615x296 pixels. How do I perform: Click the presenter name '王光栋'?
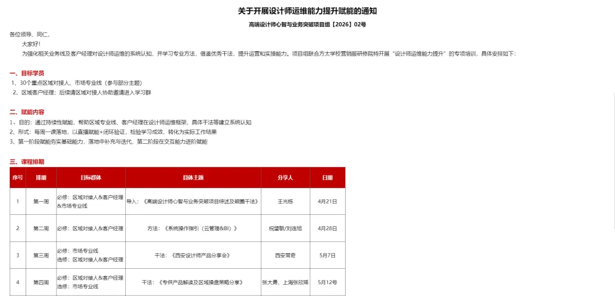pyautogui.click(x=285, y=201)
